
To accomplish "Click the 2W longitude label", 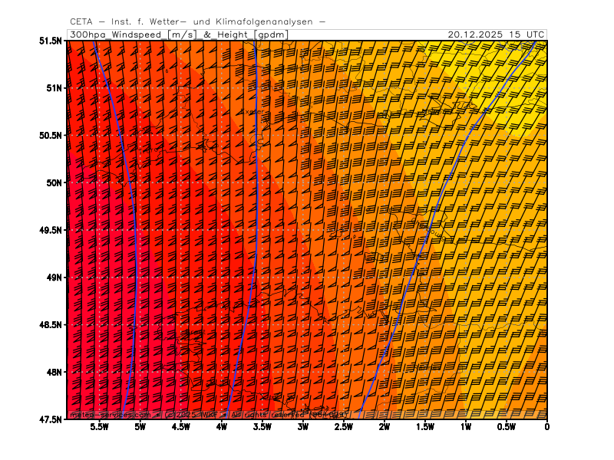I will point(384,427).
